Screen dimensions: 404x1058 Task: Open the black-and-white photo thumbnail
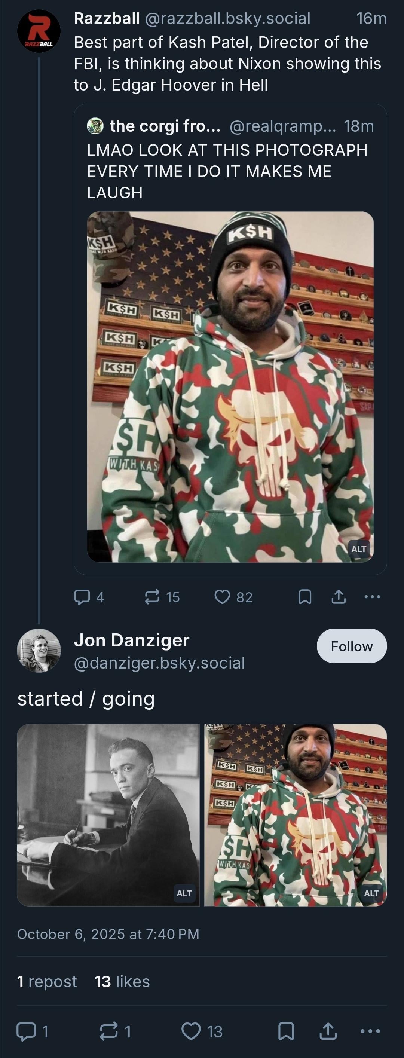pyautogui.click(x=108, y=815)
